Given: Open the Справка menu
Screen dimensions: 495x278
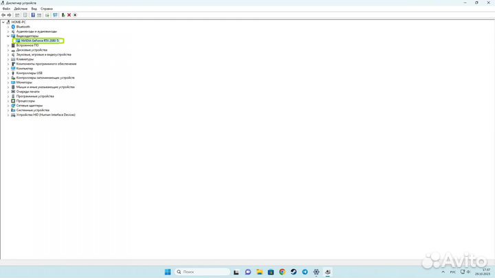Looking at the screenshot, I should click(47, 9).
